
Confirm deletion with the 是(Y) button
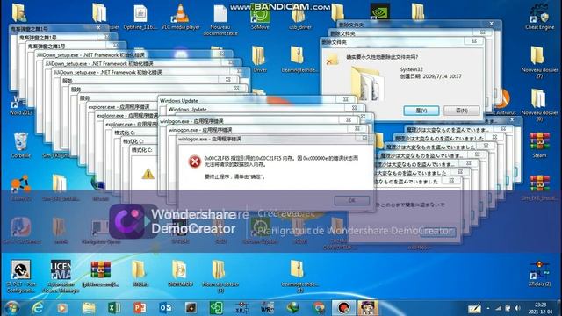pyautogui.click(x=421, y=111)
